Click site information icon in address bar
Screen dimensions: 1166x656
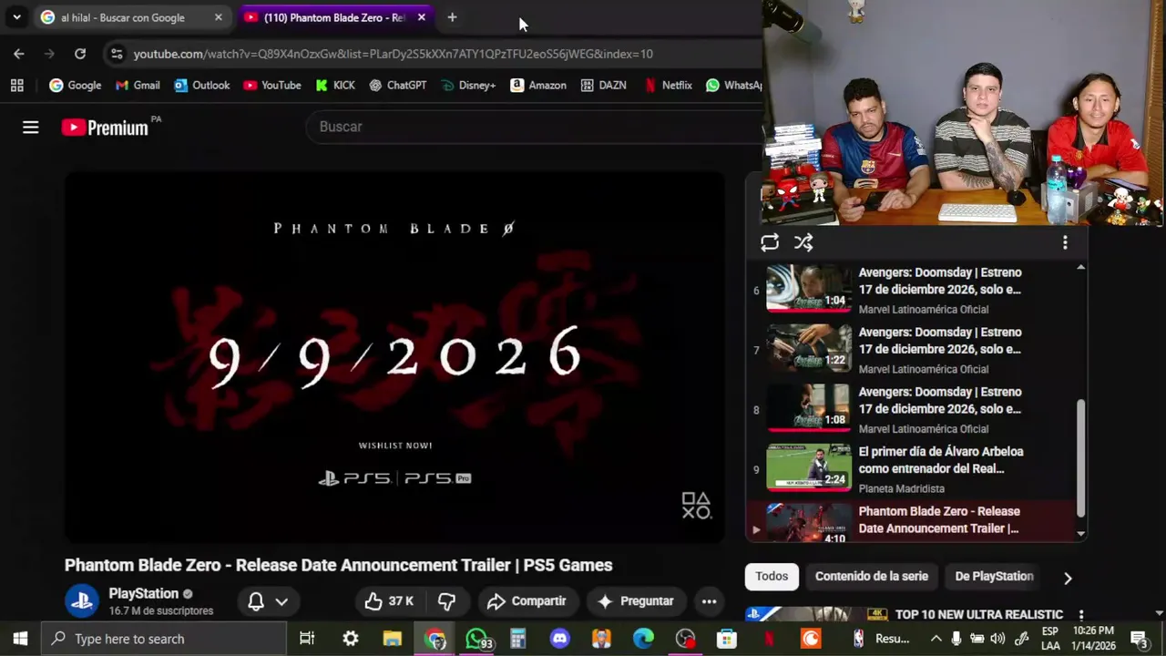[x=117, y=54]
